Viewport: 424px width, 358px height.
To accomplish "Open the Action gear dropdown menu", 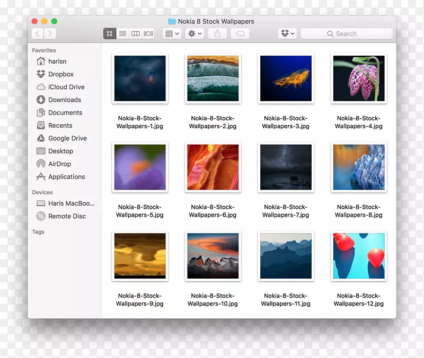I will [195, 33].
